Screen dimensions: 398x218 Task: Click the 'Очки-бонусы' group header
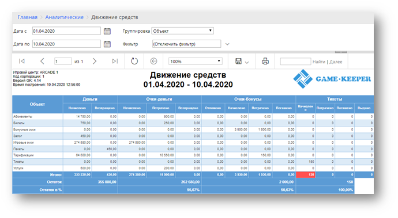click(248, 99)
